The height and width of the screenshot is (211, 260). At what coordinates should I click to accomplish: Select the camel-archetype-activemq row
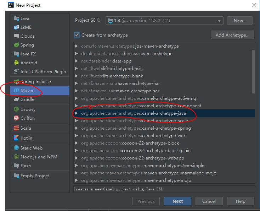point(164,98)
